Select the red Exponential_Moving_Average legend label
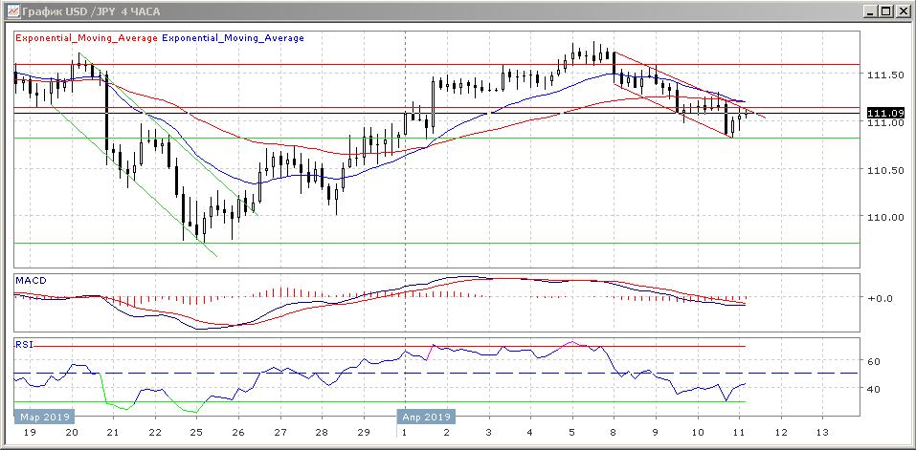Viewport: 916px width, 450px height. coord(86,38)
